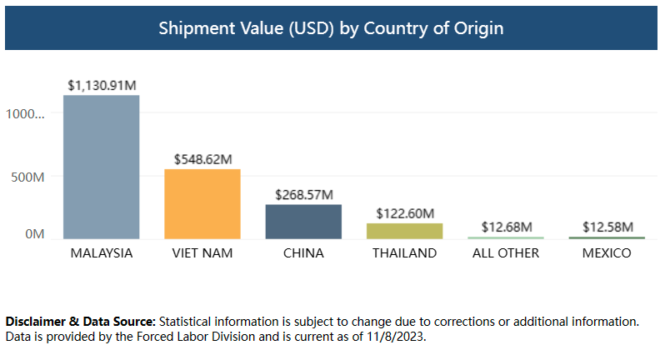
Task: Click the Malaysia bar in the chart
Action: [x=102, y=167]
